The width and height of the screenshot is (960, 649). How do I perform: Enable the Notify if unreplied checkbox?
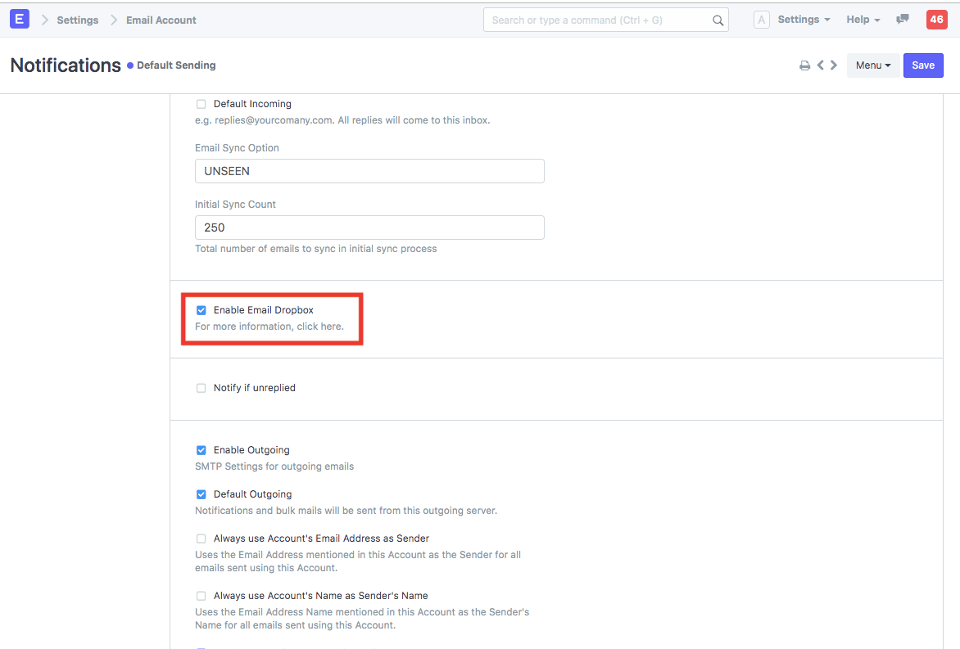coord(202,387)
